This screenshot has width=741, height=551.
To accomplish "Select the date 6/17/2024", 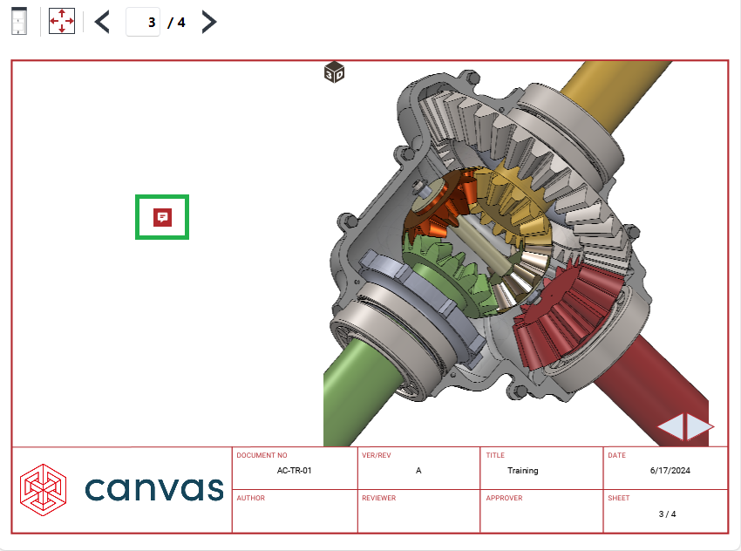I will (x=670, y=471).
